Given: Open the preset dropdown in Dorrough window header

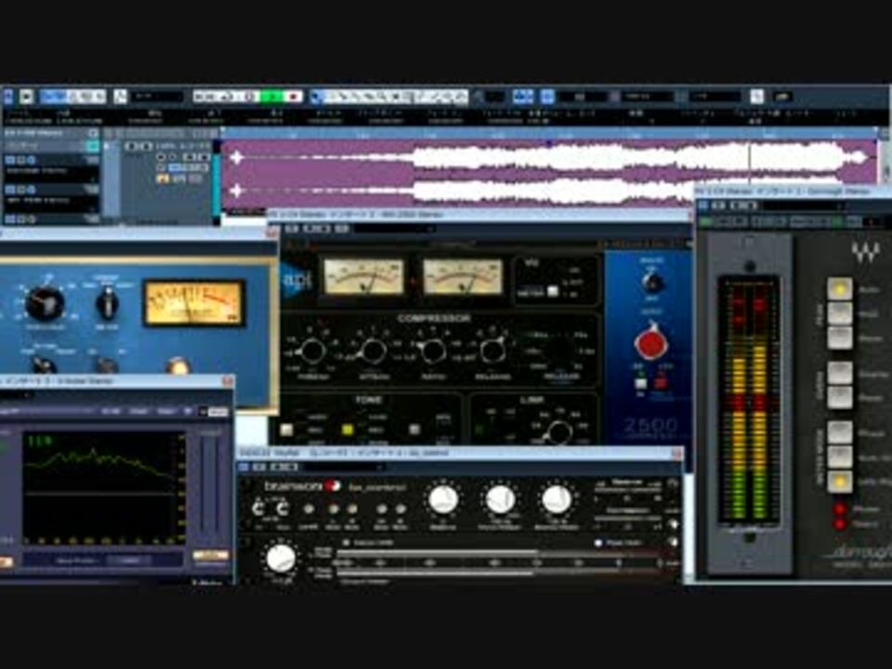Looking at the screenshot, I should pyautogui.click(x=802, y=205).
